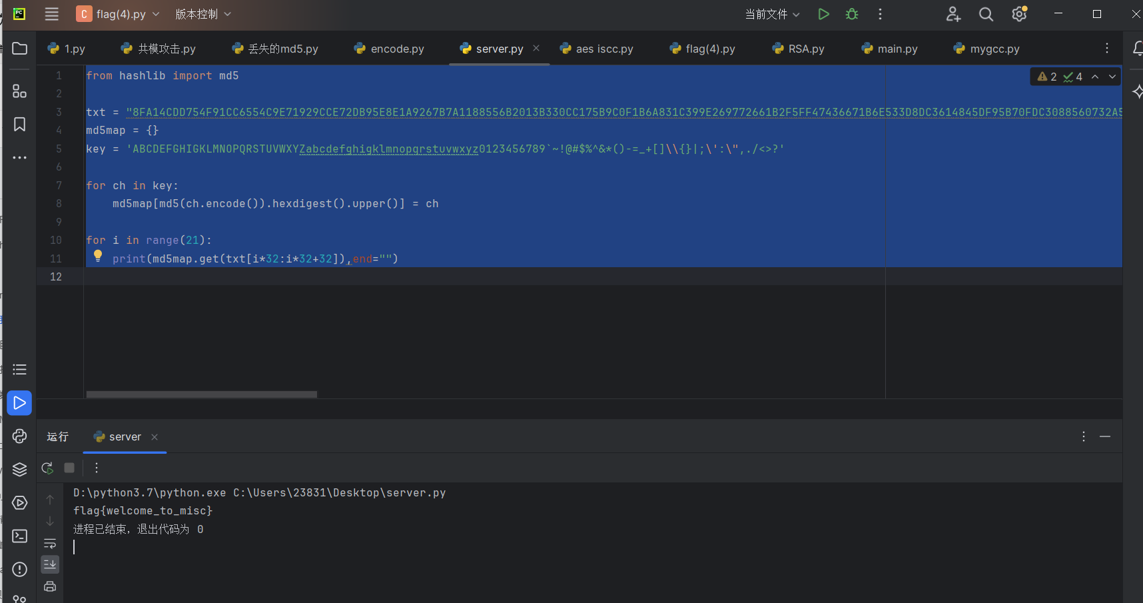Show more tool windows ellipsis
The height and width of the screenshot is (603, 1143).
pos(19,158)
